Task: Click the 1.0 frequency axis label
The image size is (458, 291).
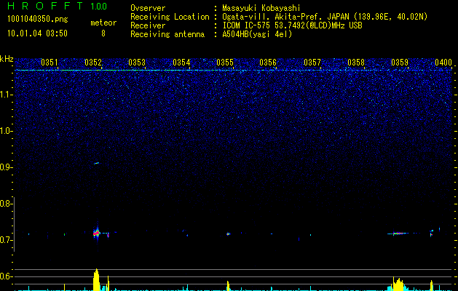Action: [x=6, y=131]
